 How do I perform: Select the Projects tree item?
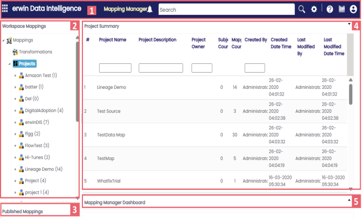[x=27, y=64]
